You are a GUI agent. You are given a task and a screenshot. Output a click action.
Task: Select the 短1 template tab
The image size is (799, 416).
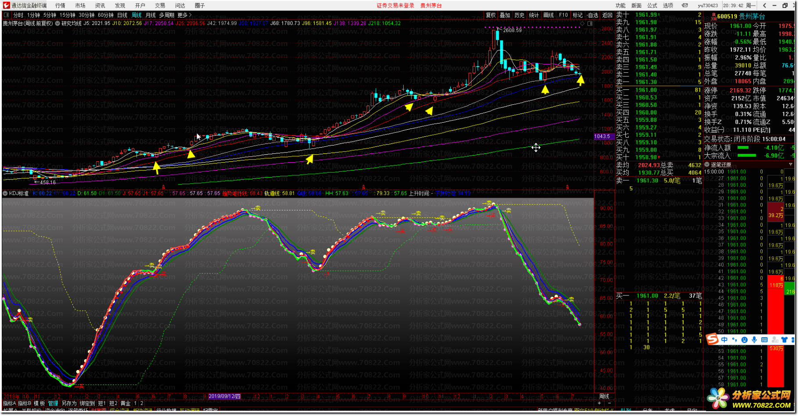(x=102, y=403)
